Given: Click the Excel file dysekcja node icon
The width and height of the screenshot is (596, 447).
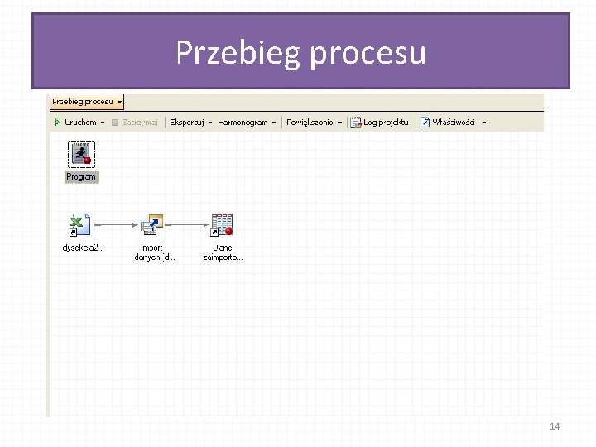Looking at the screenshot, I should pos(79,224).
